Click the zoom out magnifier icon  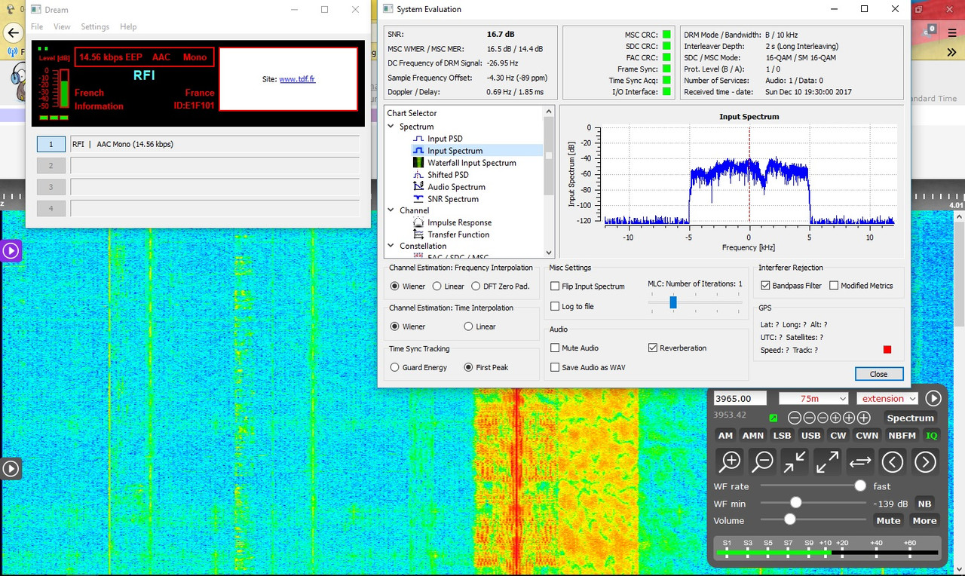(x=762, y=461)
